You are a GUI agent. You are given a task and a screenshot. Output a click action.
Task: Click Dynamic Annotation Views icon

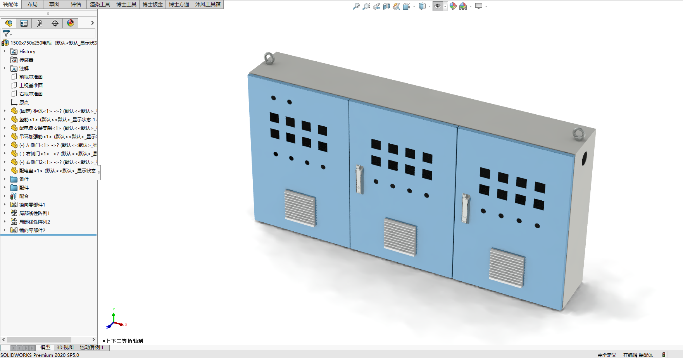click(x=396, y=6)
